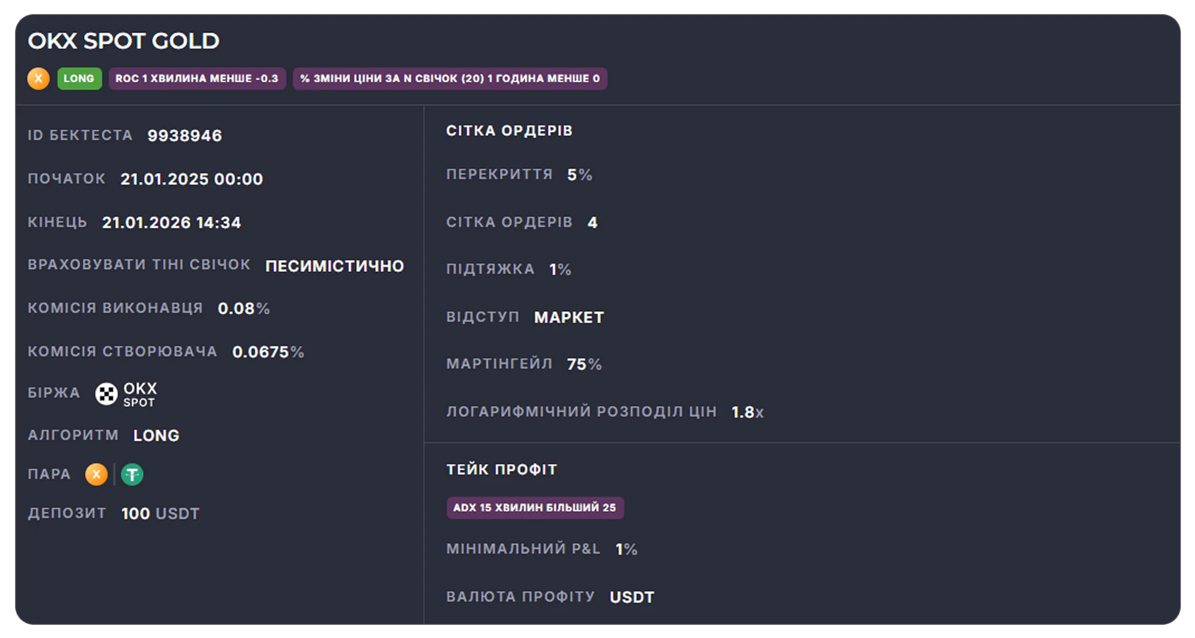The height and width of the screenshot is (638, 1195).
Task: Click the USDT value in ВАЛЮТА ПРОФІТУ row
Action: coord(632,597)
